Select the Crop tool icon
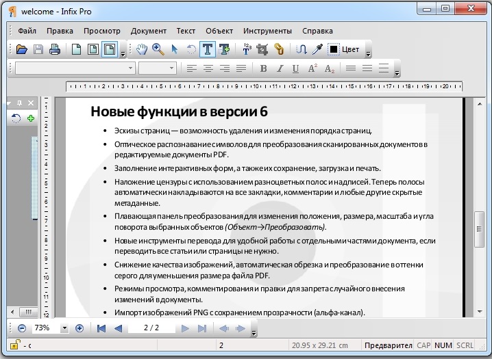This screenshot has height=359, width=492. point(262,49)
